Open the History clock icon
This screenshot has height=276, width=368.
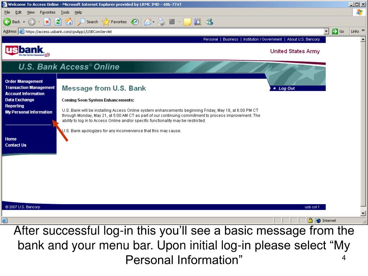click(x=135, y=22)
